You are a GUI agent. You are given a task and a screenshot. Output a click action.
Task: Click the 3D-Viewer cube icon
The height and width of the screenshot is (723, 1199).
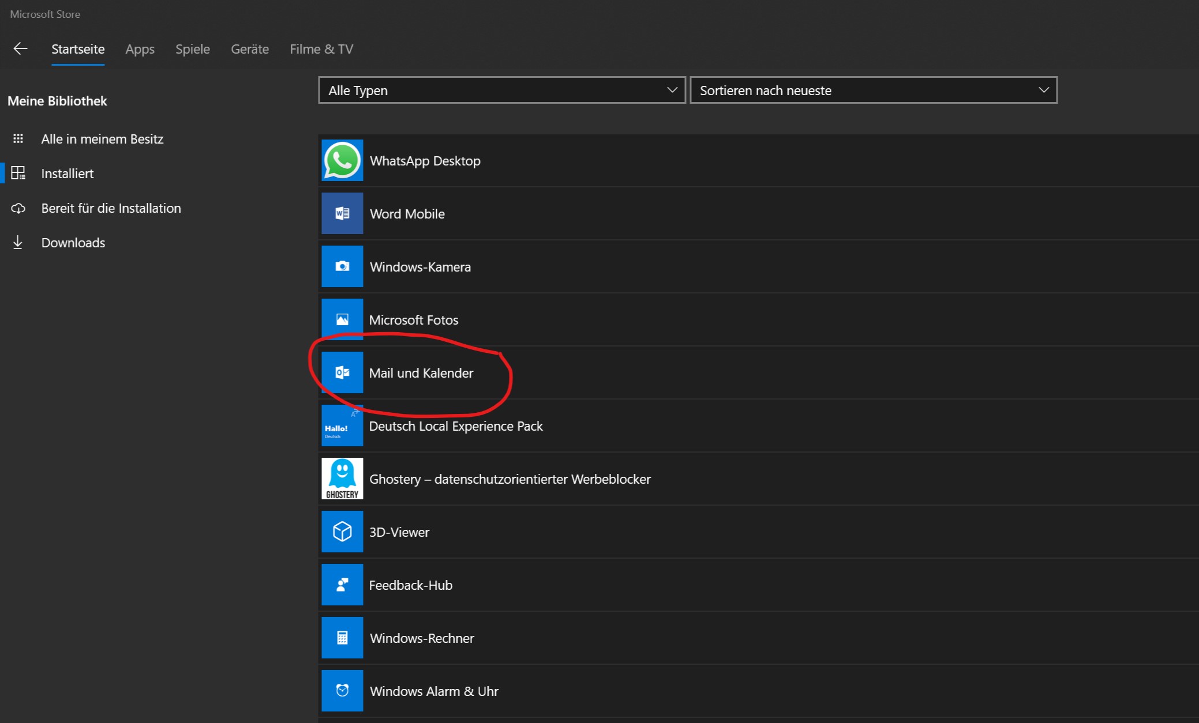(342, 532)
